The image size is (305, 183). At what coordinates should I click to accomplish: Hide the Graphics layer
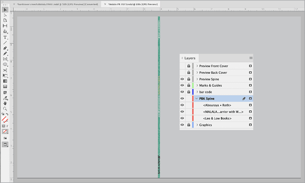182,125
